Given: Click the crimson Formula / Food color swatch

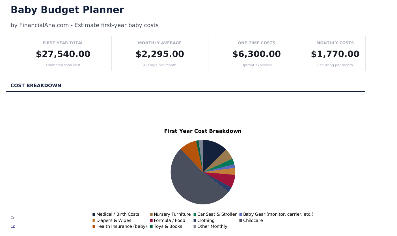Looking at the screenshot, I should (x=151, y=220).
